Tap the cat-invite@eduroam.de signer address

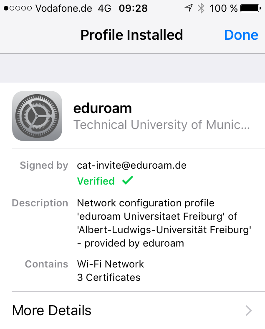132,165
